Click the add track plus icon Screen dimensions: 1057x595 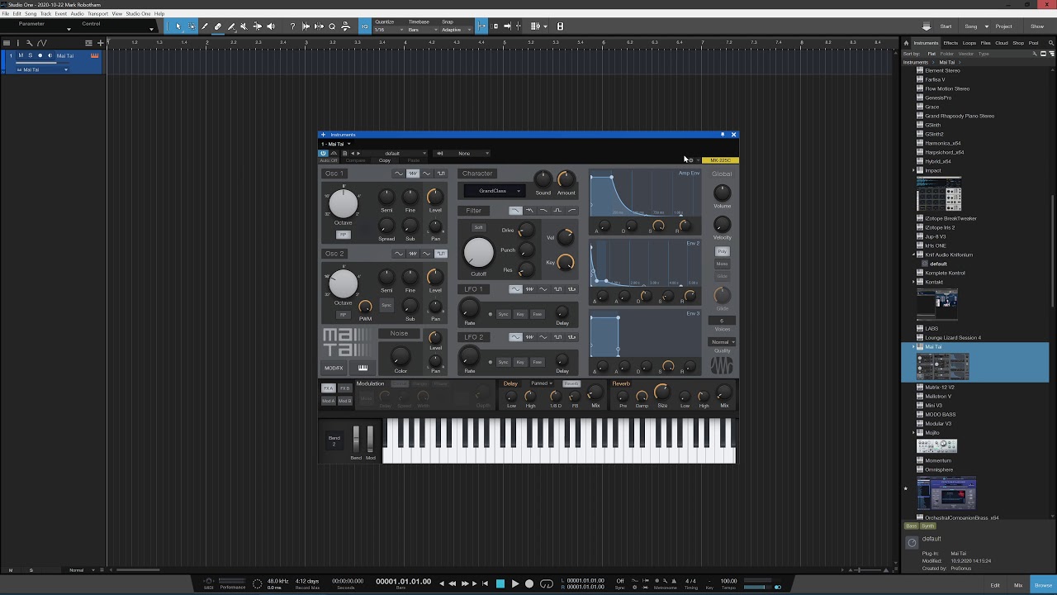tap(101, 43)
